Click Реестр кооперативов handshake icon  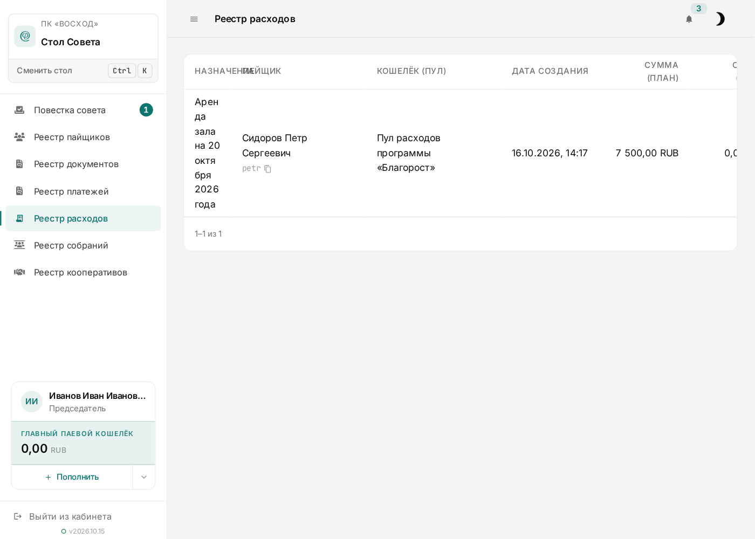(19, 272)
